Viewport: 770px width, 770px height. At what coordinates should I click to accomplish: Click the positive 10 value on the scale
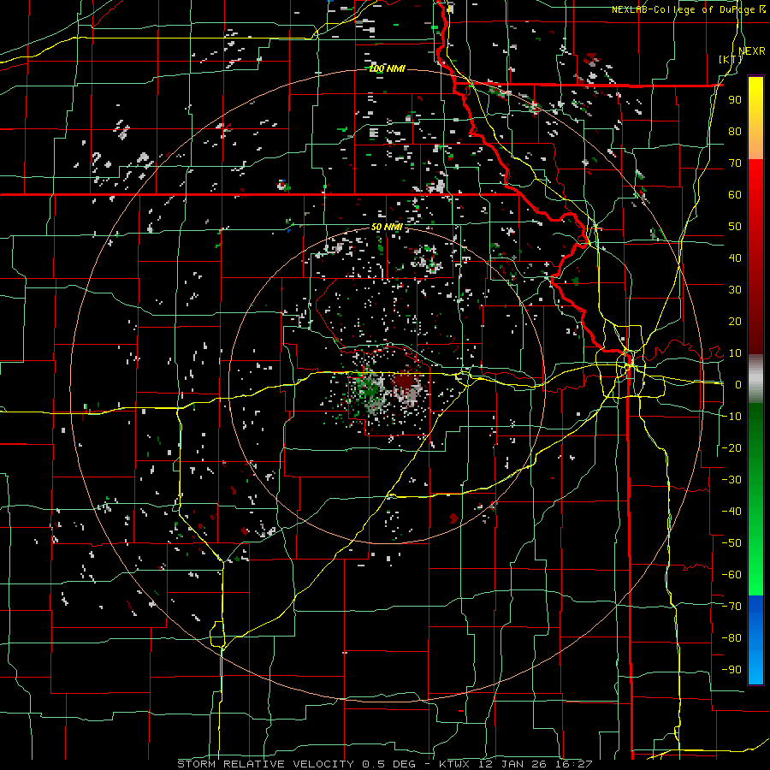point(735,353)
